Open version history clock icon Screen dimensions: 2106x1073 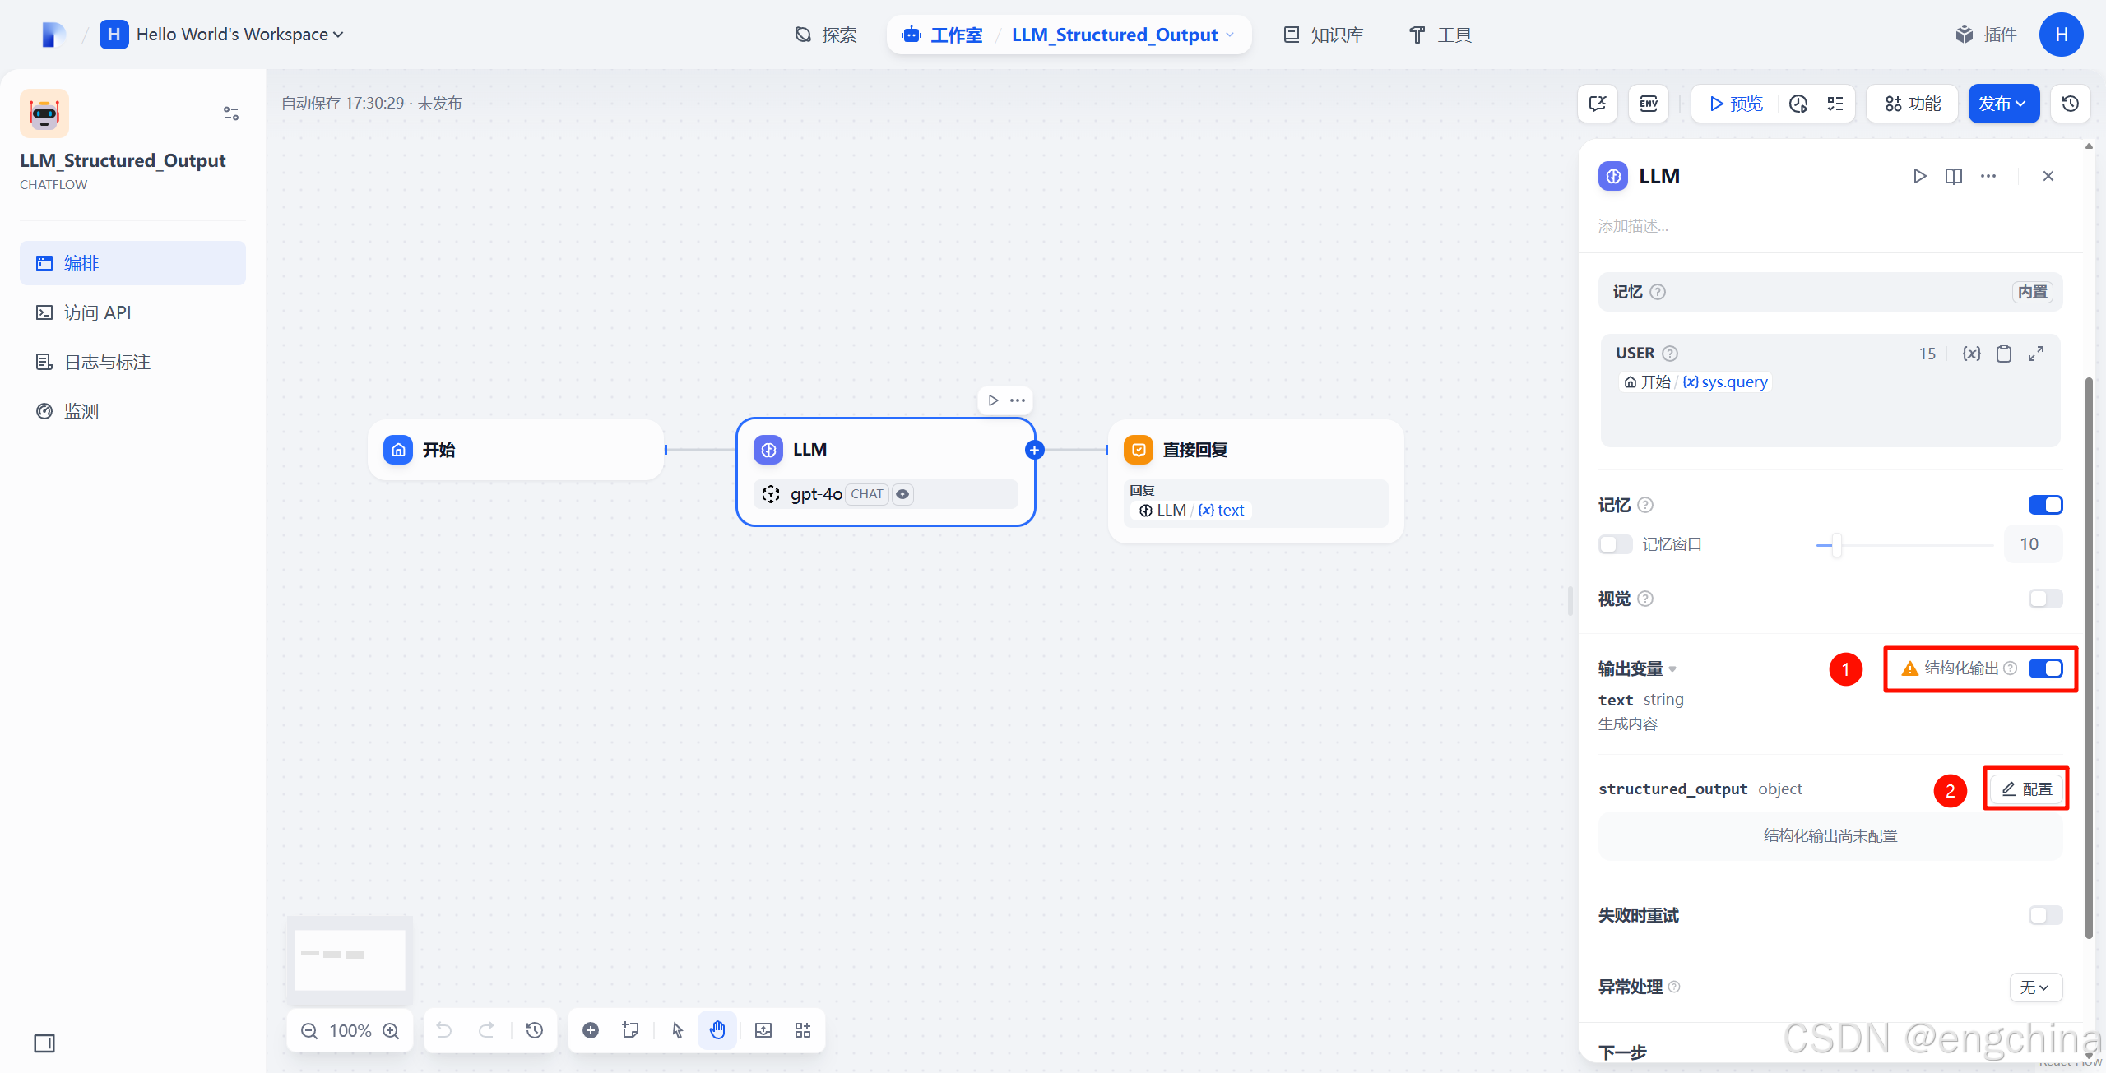coord(2070,104)
